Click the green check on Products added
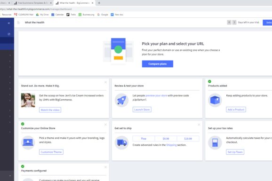 pos(209,81)
